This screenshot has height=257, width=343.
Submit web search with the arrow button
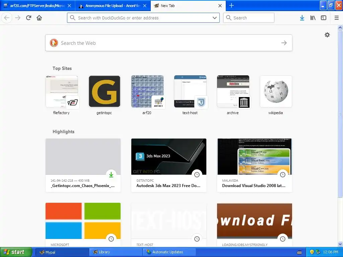284,43
